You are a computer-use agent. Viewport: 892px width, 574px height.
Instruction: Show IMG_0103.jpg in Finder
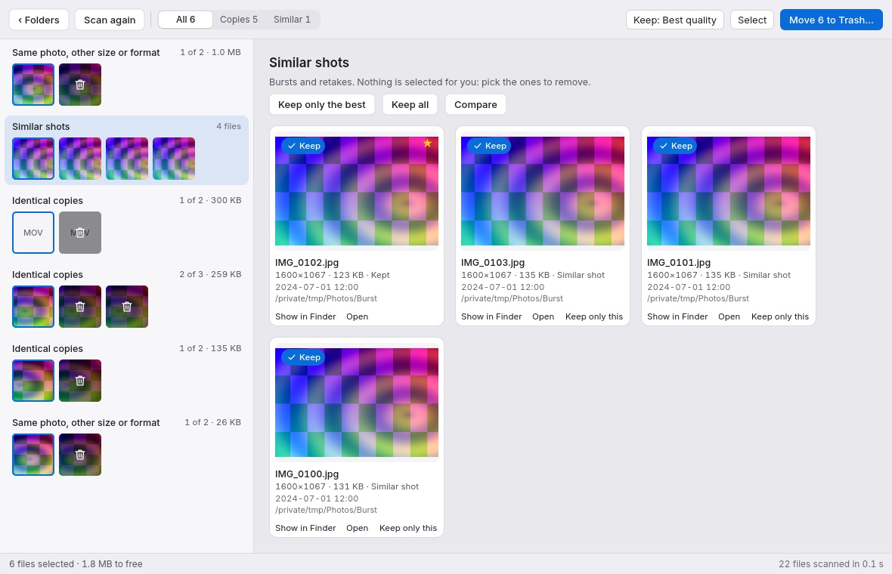(491, 316)
